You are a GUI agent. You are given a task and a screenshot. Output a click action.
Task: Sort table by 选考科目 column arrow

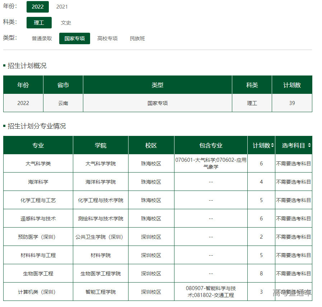pyautogui.click(x=309, y=145)
